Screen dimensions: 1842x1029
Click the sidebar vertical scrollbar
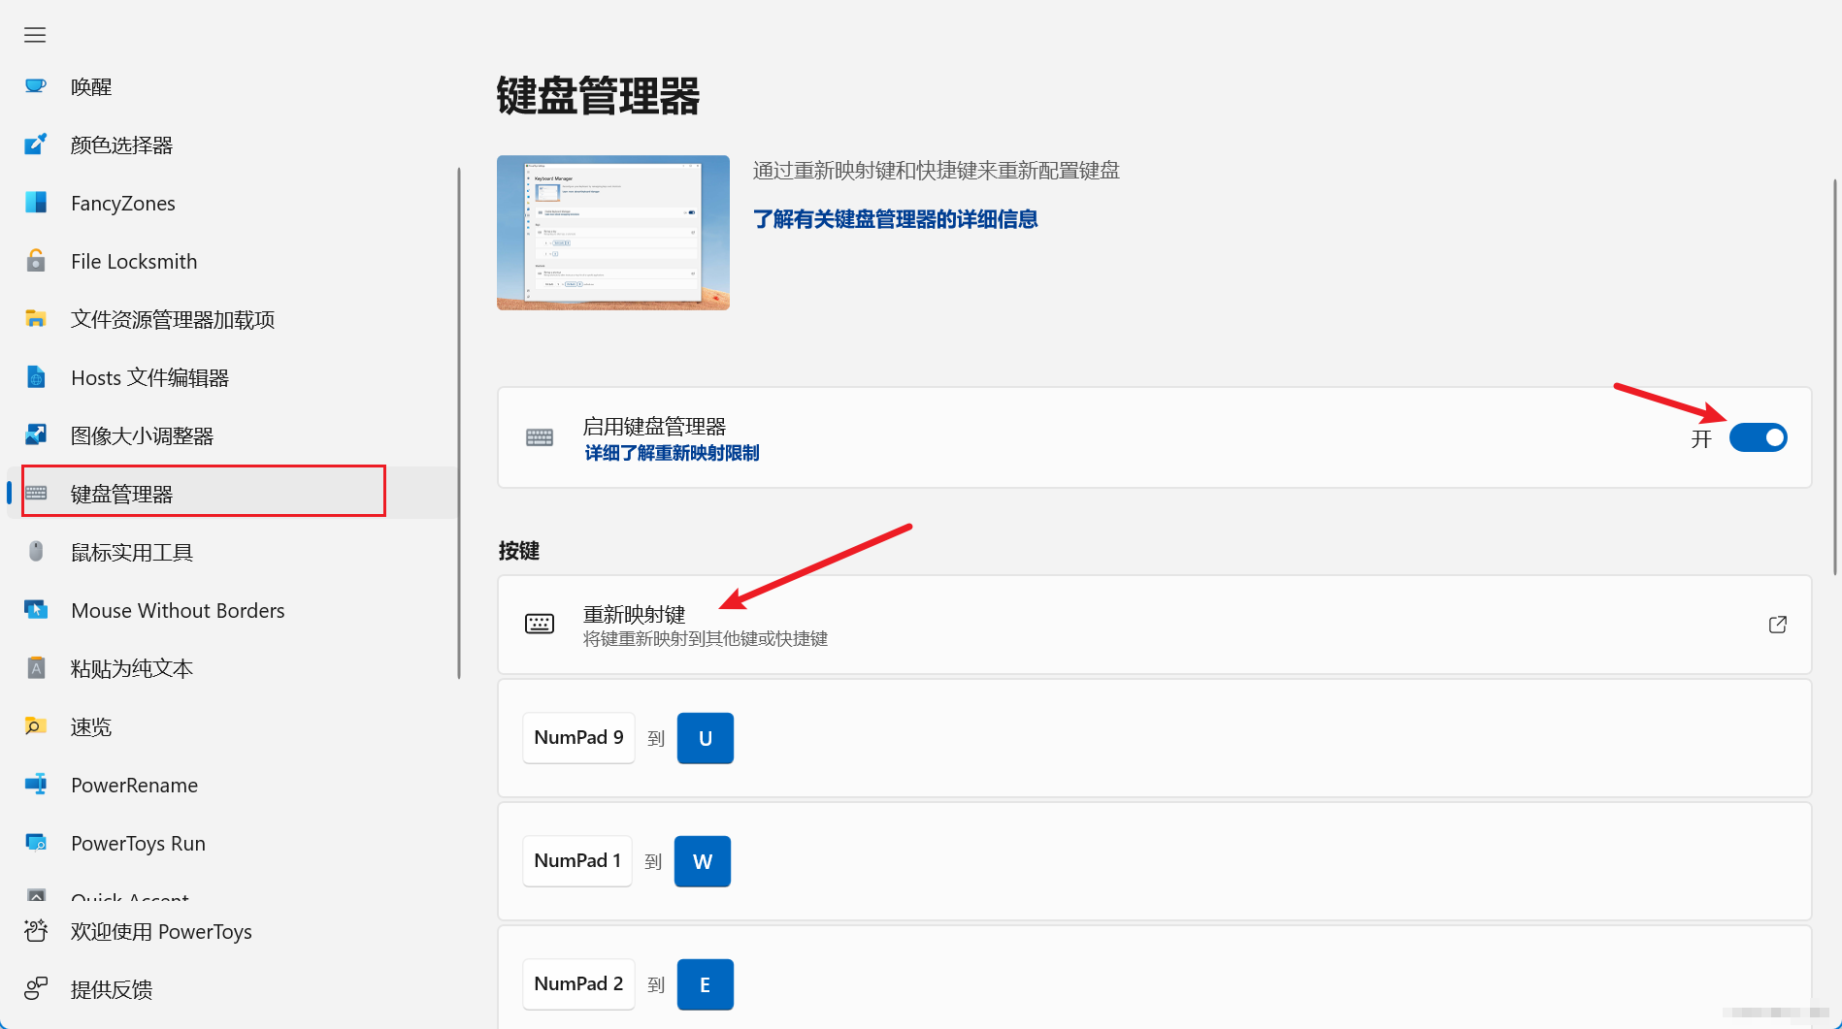click(x=458, y=423)
